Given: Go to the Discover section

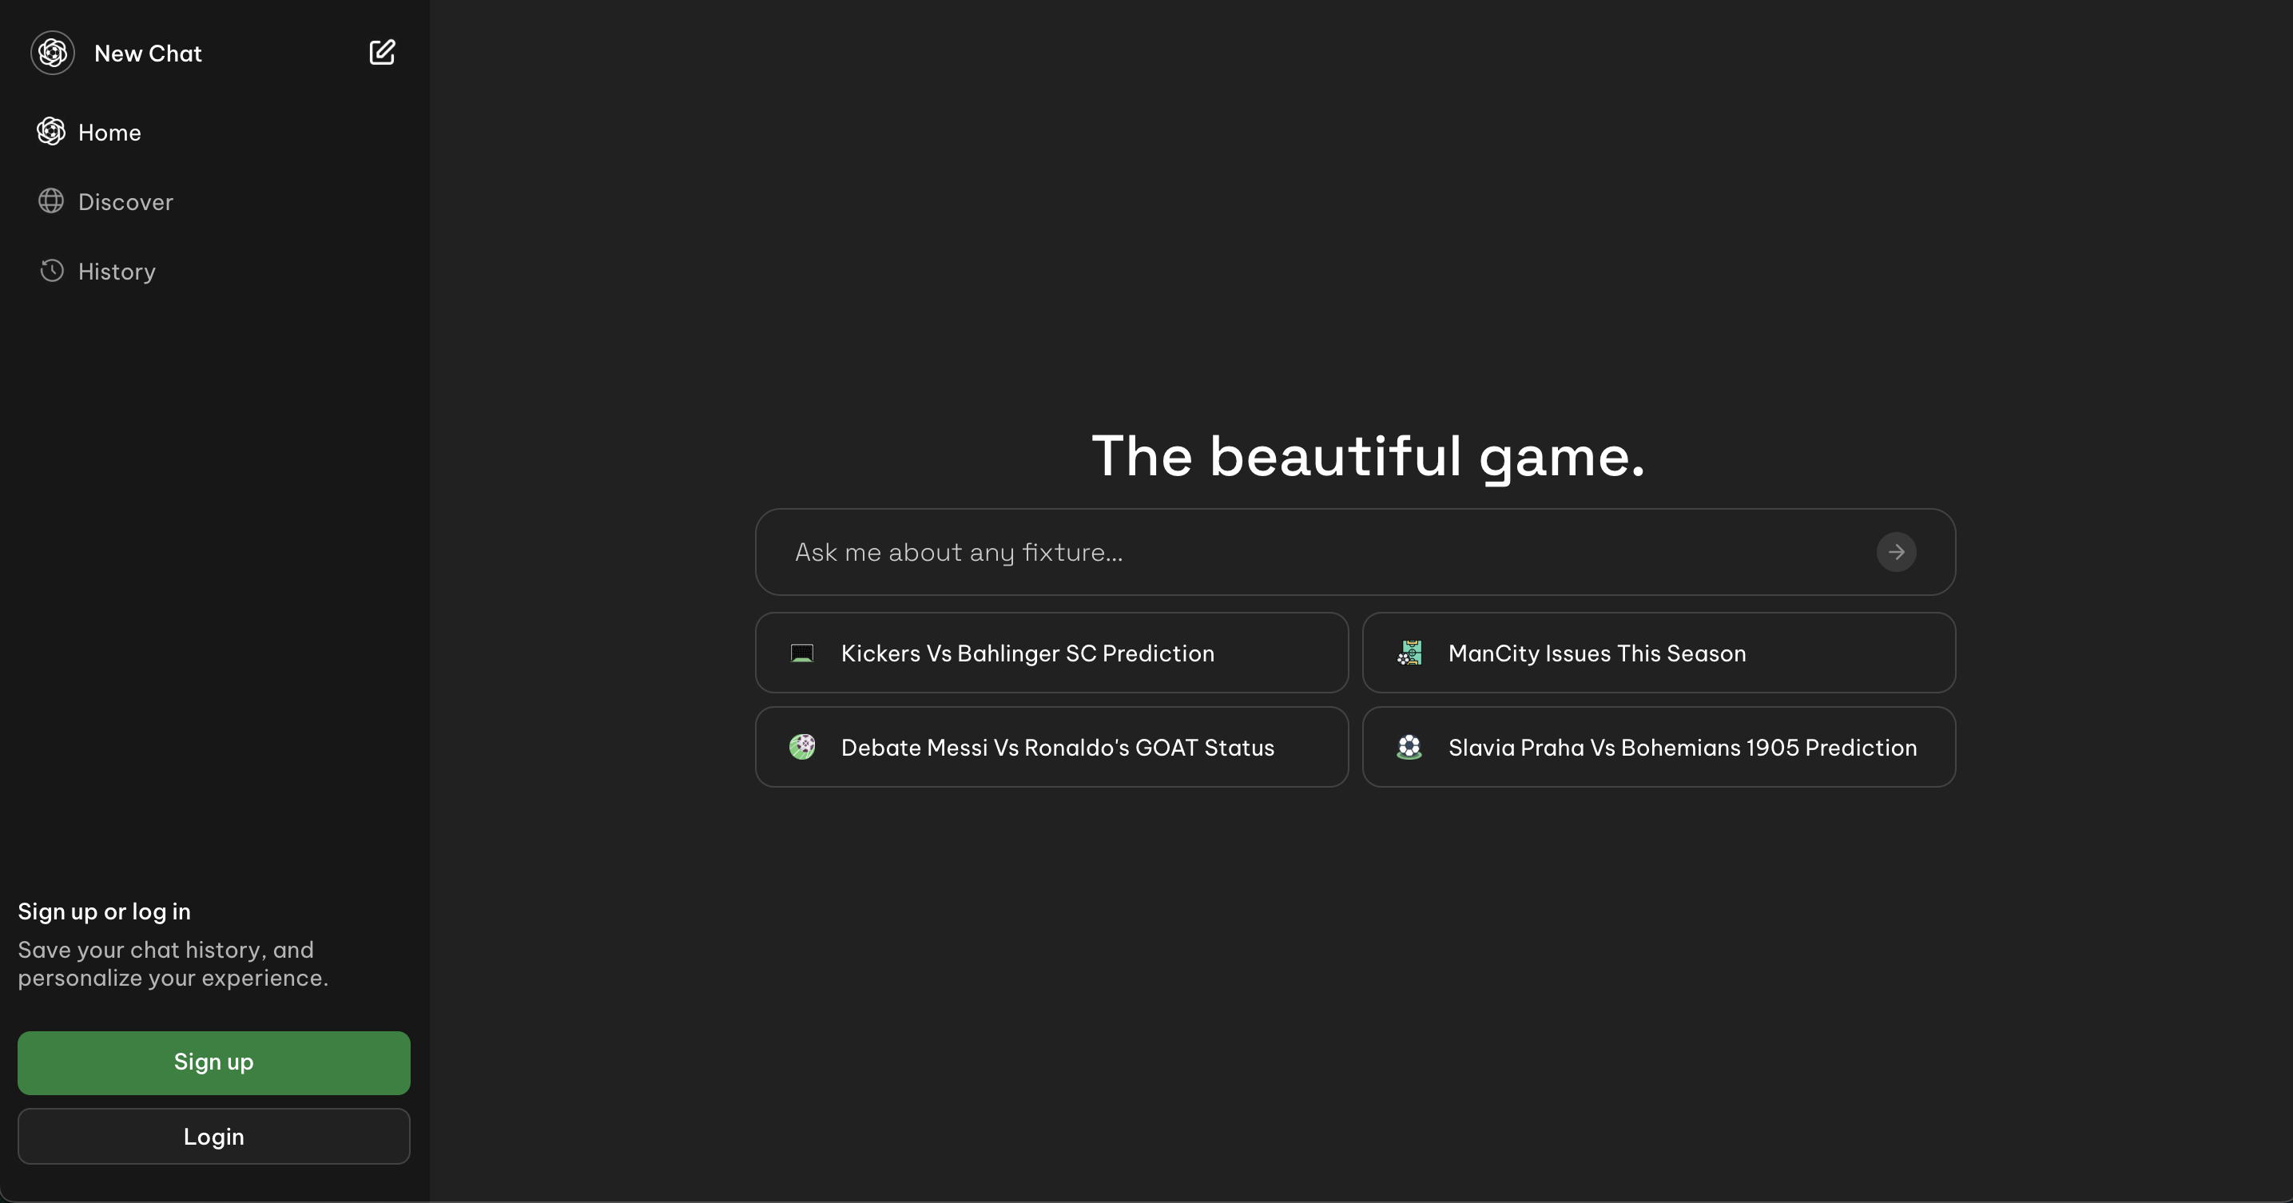Looking at the screenshot, I should click(125, 202).
